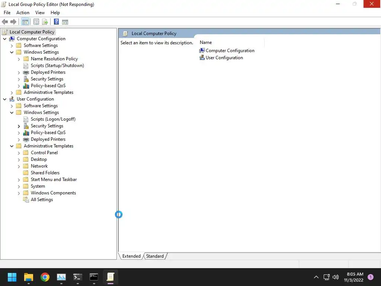
Task: Collapse Administrative Templates under User Configuration
Action: tap(12, 146)
